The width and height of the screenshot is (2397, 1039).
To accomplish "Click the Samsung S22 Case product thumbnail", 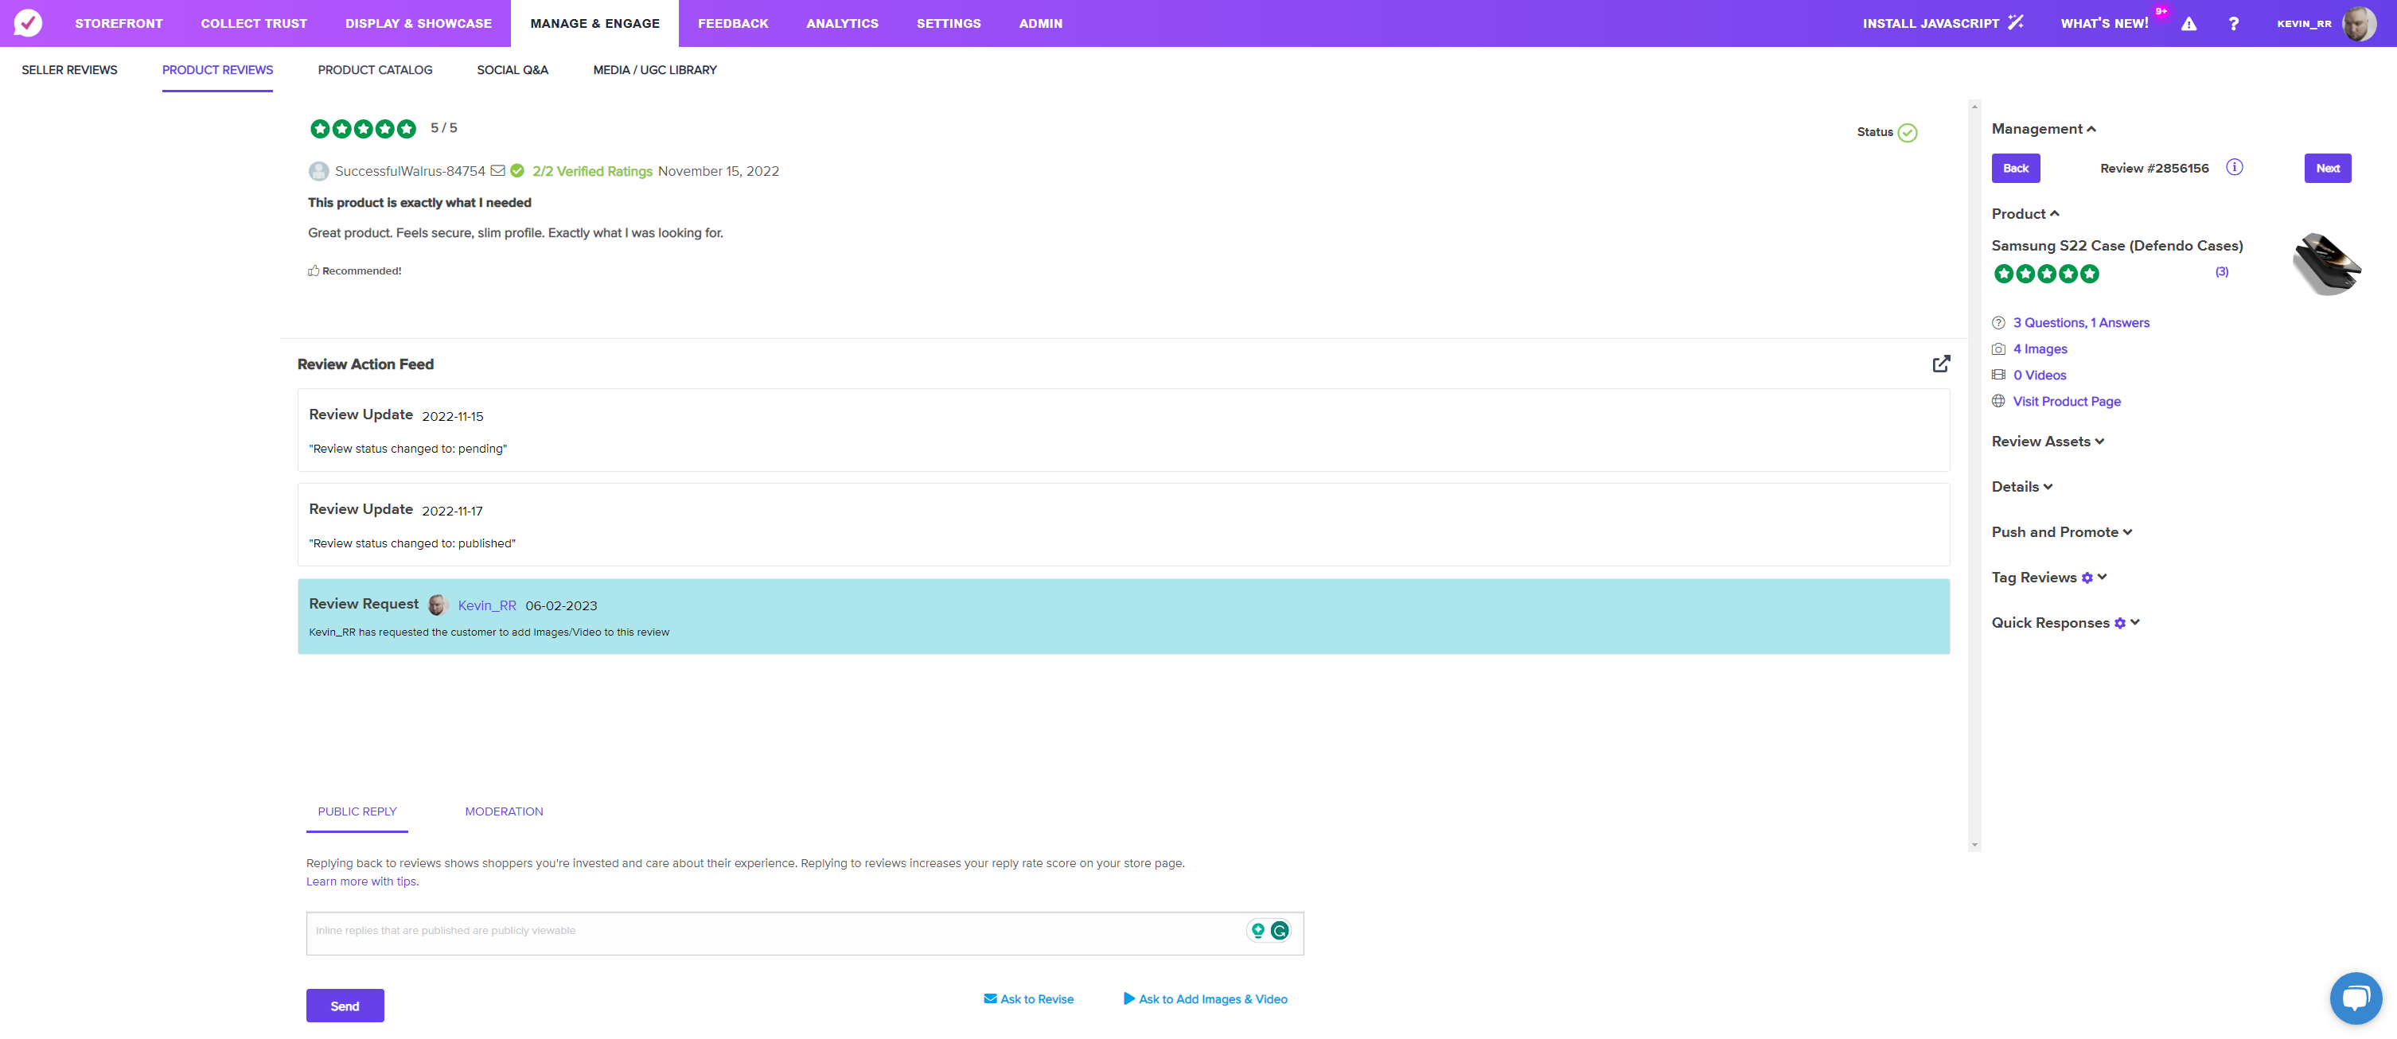I will coord(2327,263).
